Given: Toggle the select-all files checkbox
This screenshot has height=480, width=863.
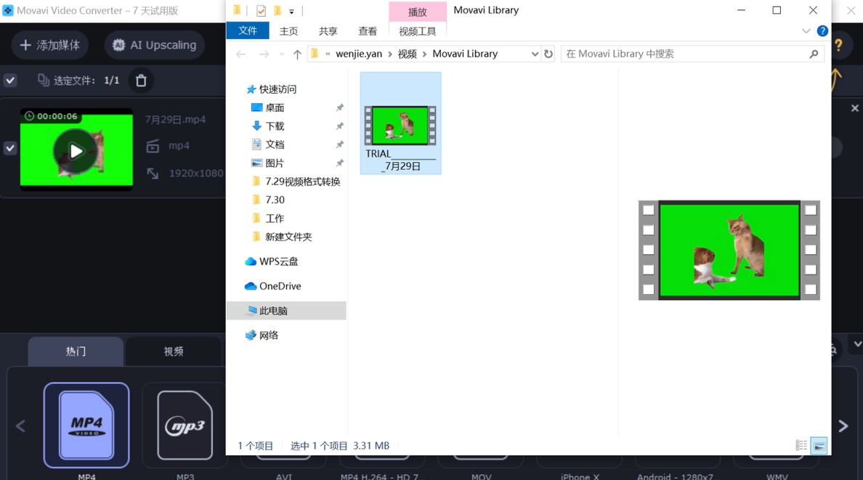Looking at the screenshot, I should click(x=10, y=81).
